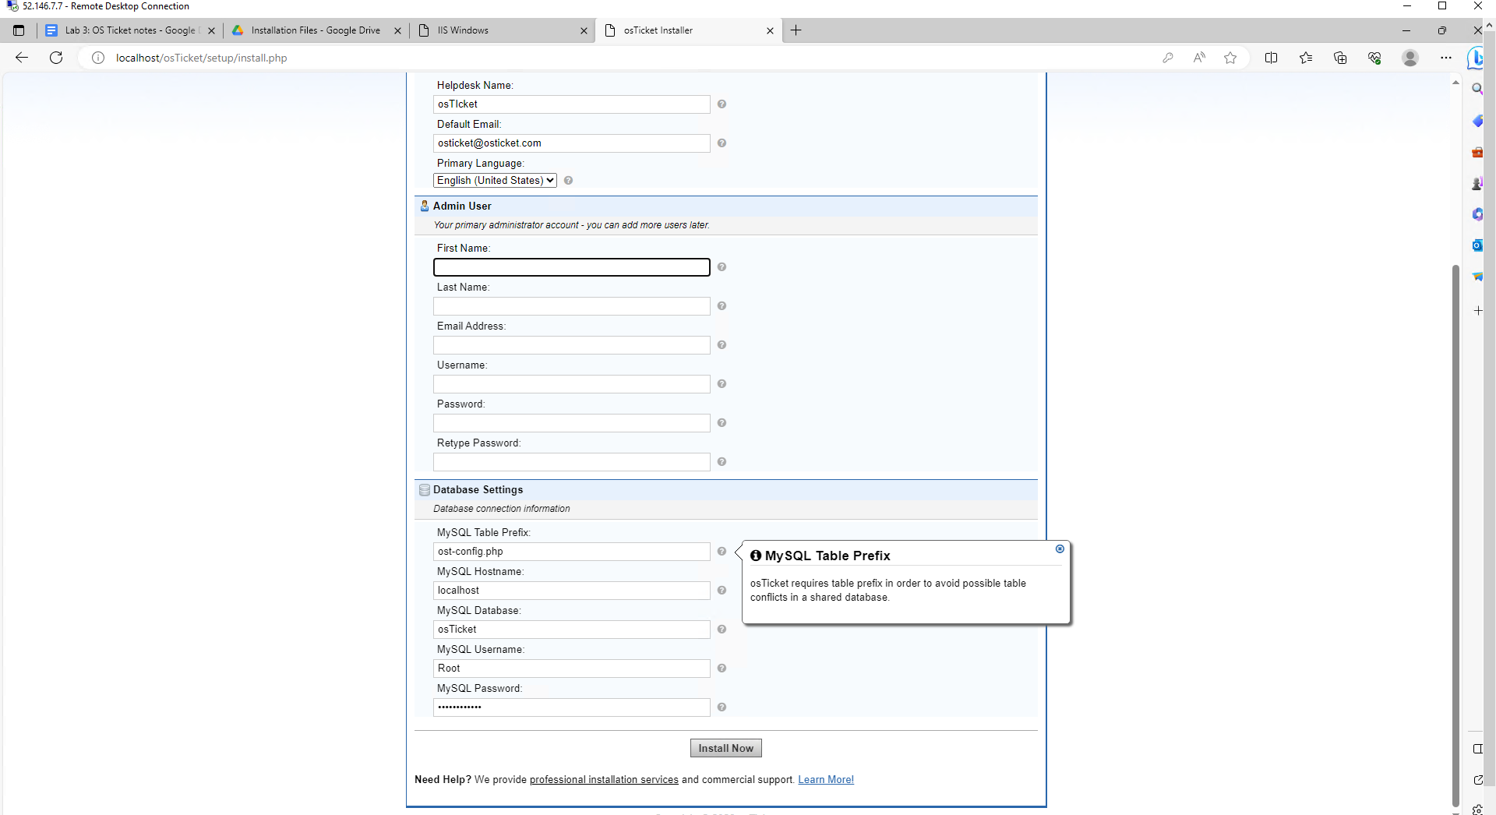Open Primary Language dropdown
This screenshot has width=1496, height=815.
pyautogui.click(x=495, y=180)
